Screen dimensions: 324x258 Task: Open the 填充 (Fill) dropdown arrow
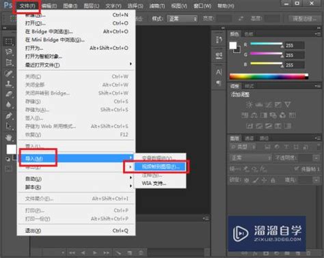pyautogui.click(x=316, y=180)
